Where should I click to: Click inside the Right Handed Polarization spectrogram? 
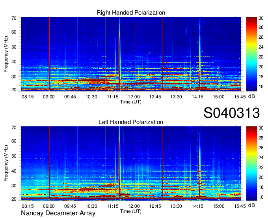click(131, 54)
